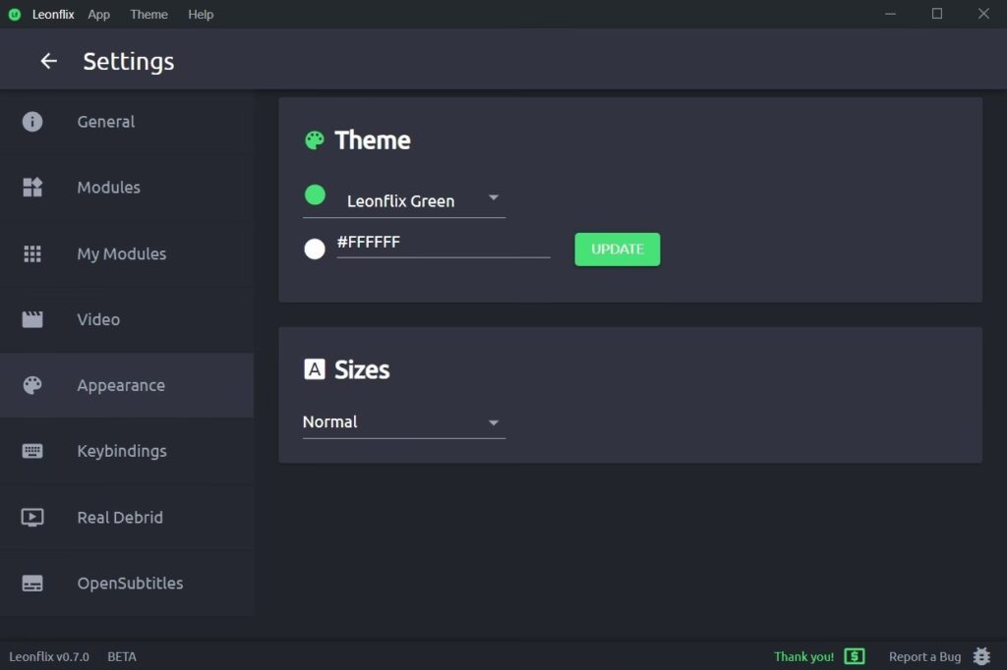This screenshot has height=670, width=1007.
Task: Click the Report a Bug icon
Action: [x=980, y=656]
